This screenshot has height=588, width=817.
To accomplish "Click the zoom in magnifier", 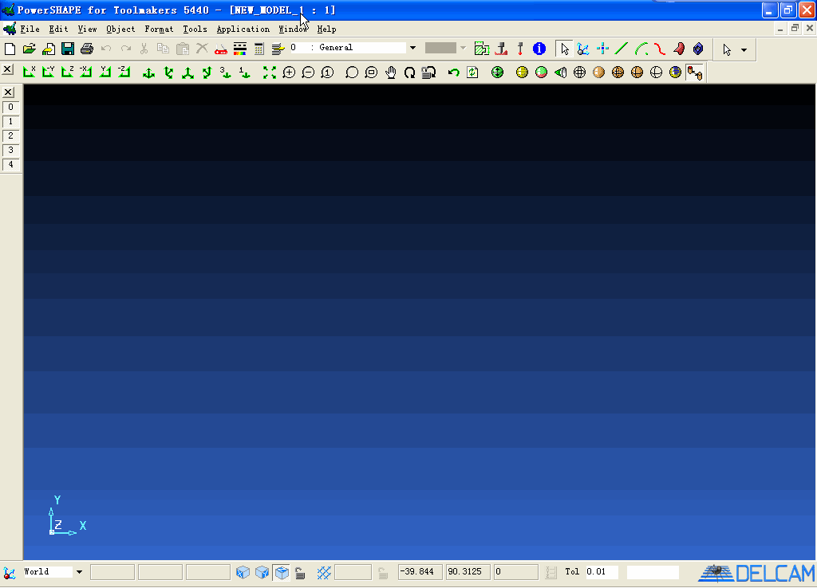I will [x=289, y=73].
